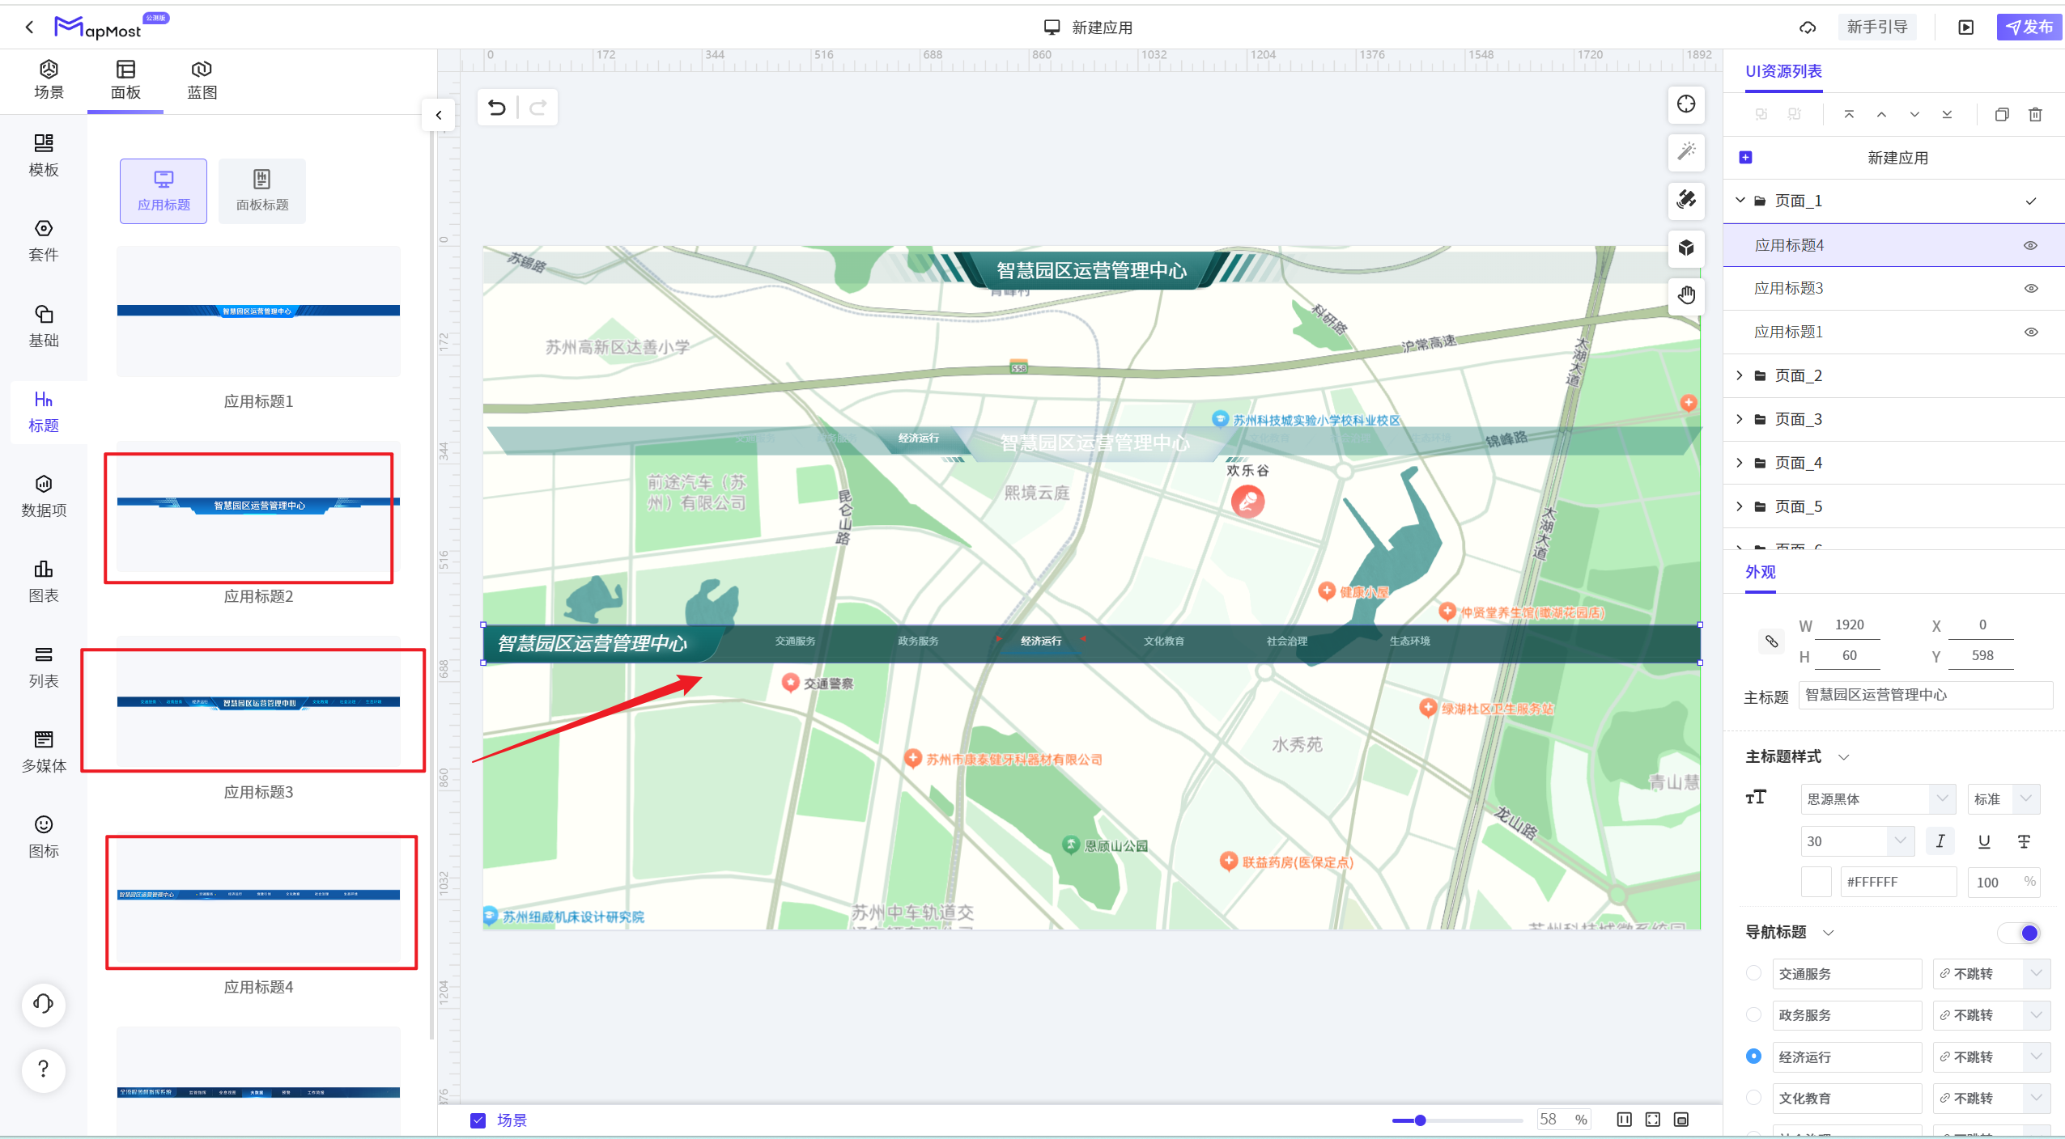Screen dimensions: 2065x1139
Task: Switch to the 蓝图 tab
Action: (x=202, y=80)
